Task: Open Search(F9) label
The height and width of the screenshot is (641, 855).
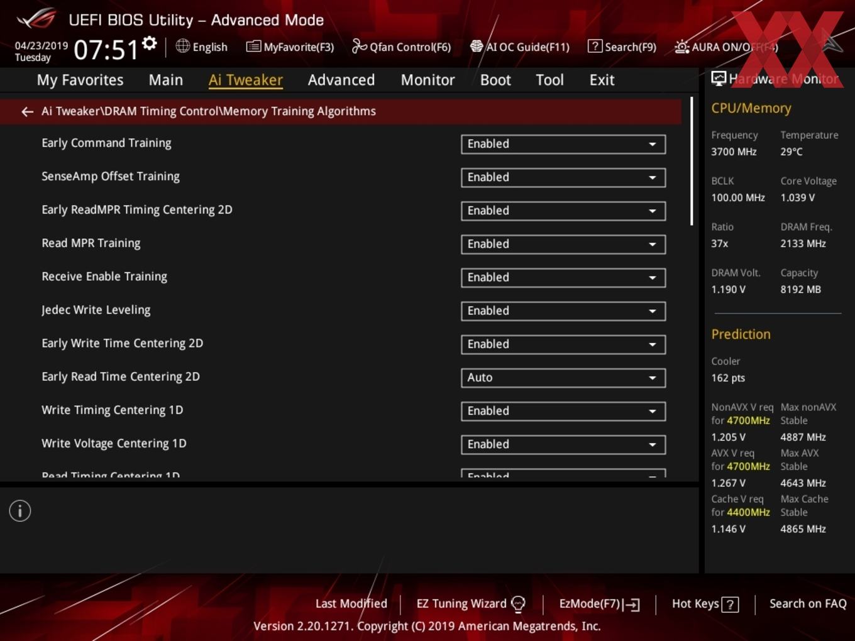Action: 631,47
